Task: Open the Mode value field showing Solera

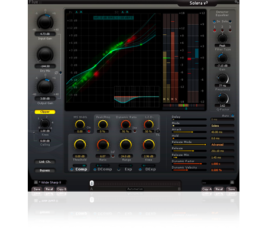Action: tap(222, 126)
